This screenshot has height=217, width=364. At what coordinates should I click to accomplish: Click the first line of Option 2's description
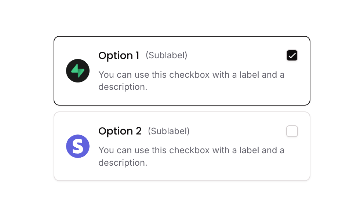(x=191, y=150)
